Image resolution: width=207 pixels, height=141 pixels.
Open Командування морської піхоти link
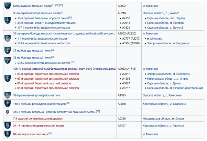click(x=32, y=6)
